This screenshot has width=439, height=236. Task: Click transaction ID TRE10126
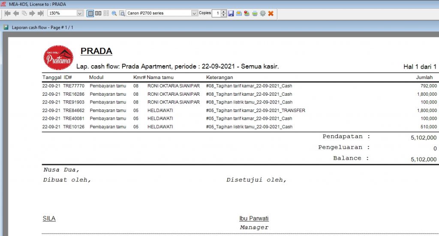(74, 127)
